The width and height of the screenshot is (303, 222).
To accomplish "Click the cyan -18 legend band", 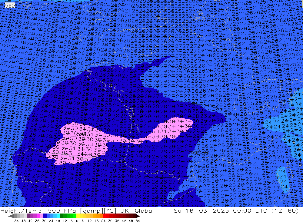I will [58, 216].
